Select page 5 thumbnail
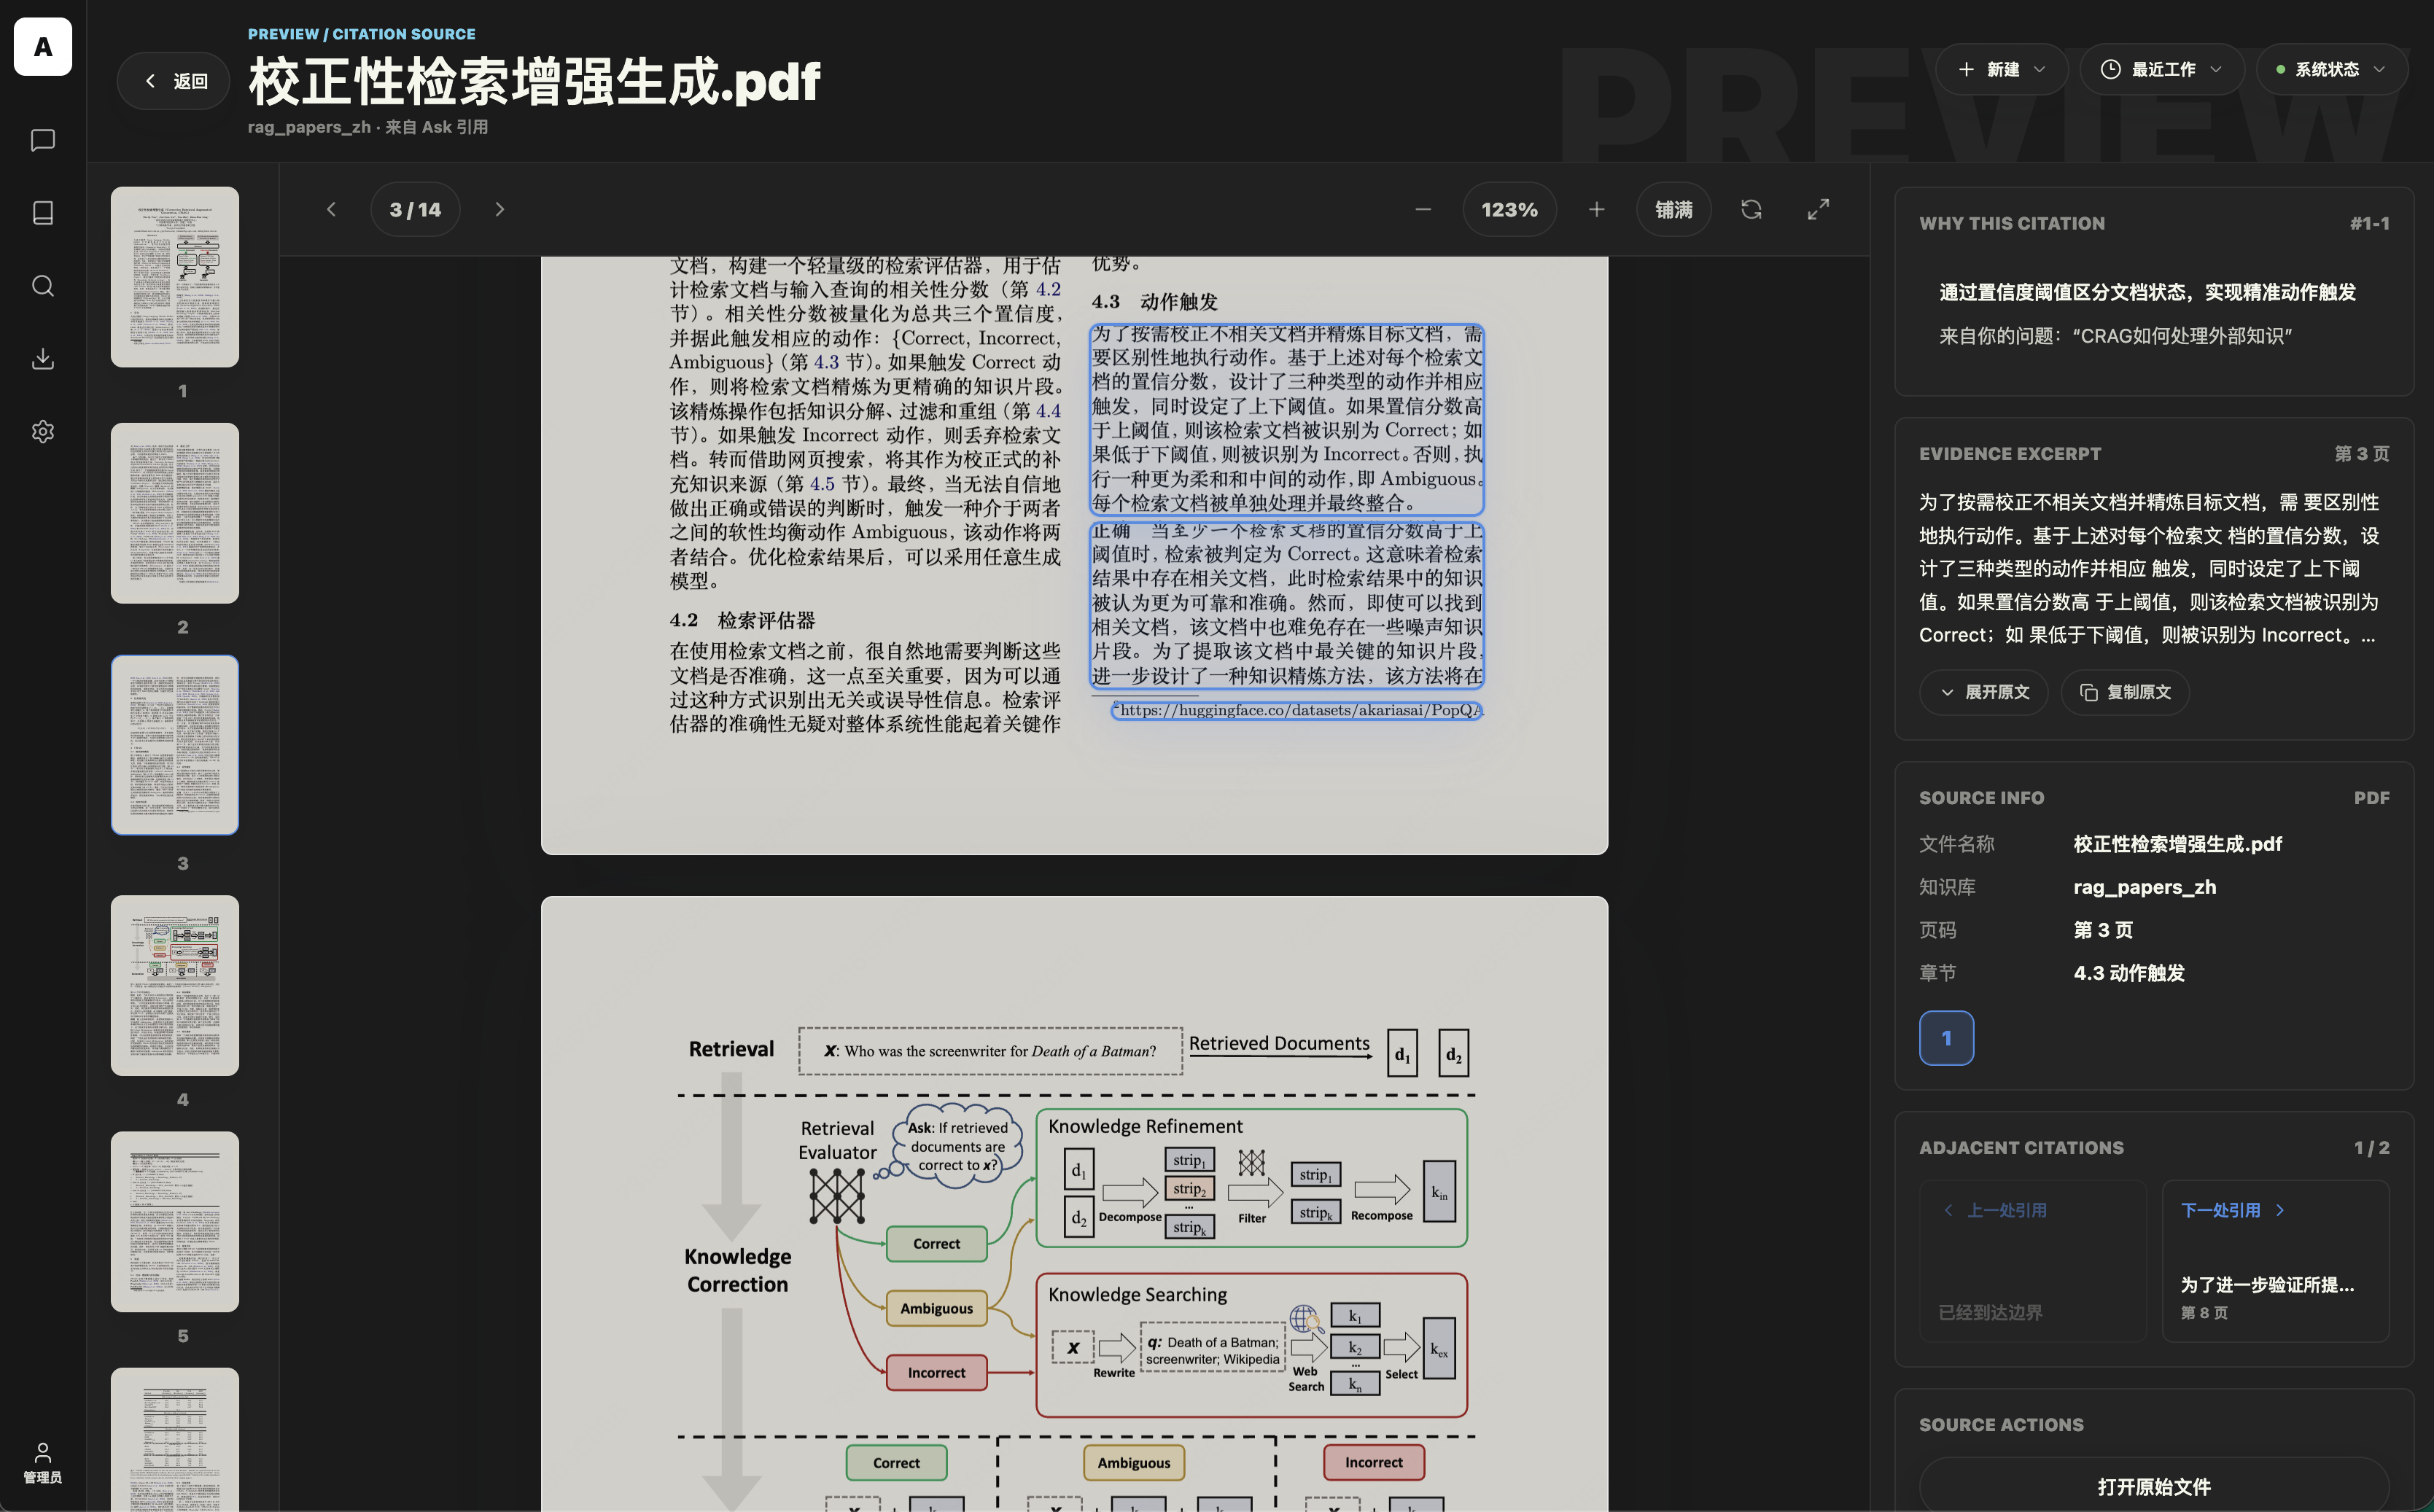 pos(175,1222)
